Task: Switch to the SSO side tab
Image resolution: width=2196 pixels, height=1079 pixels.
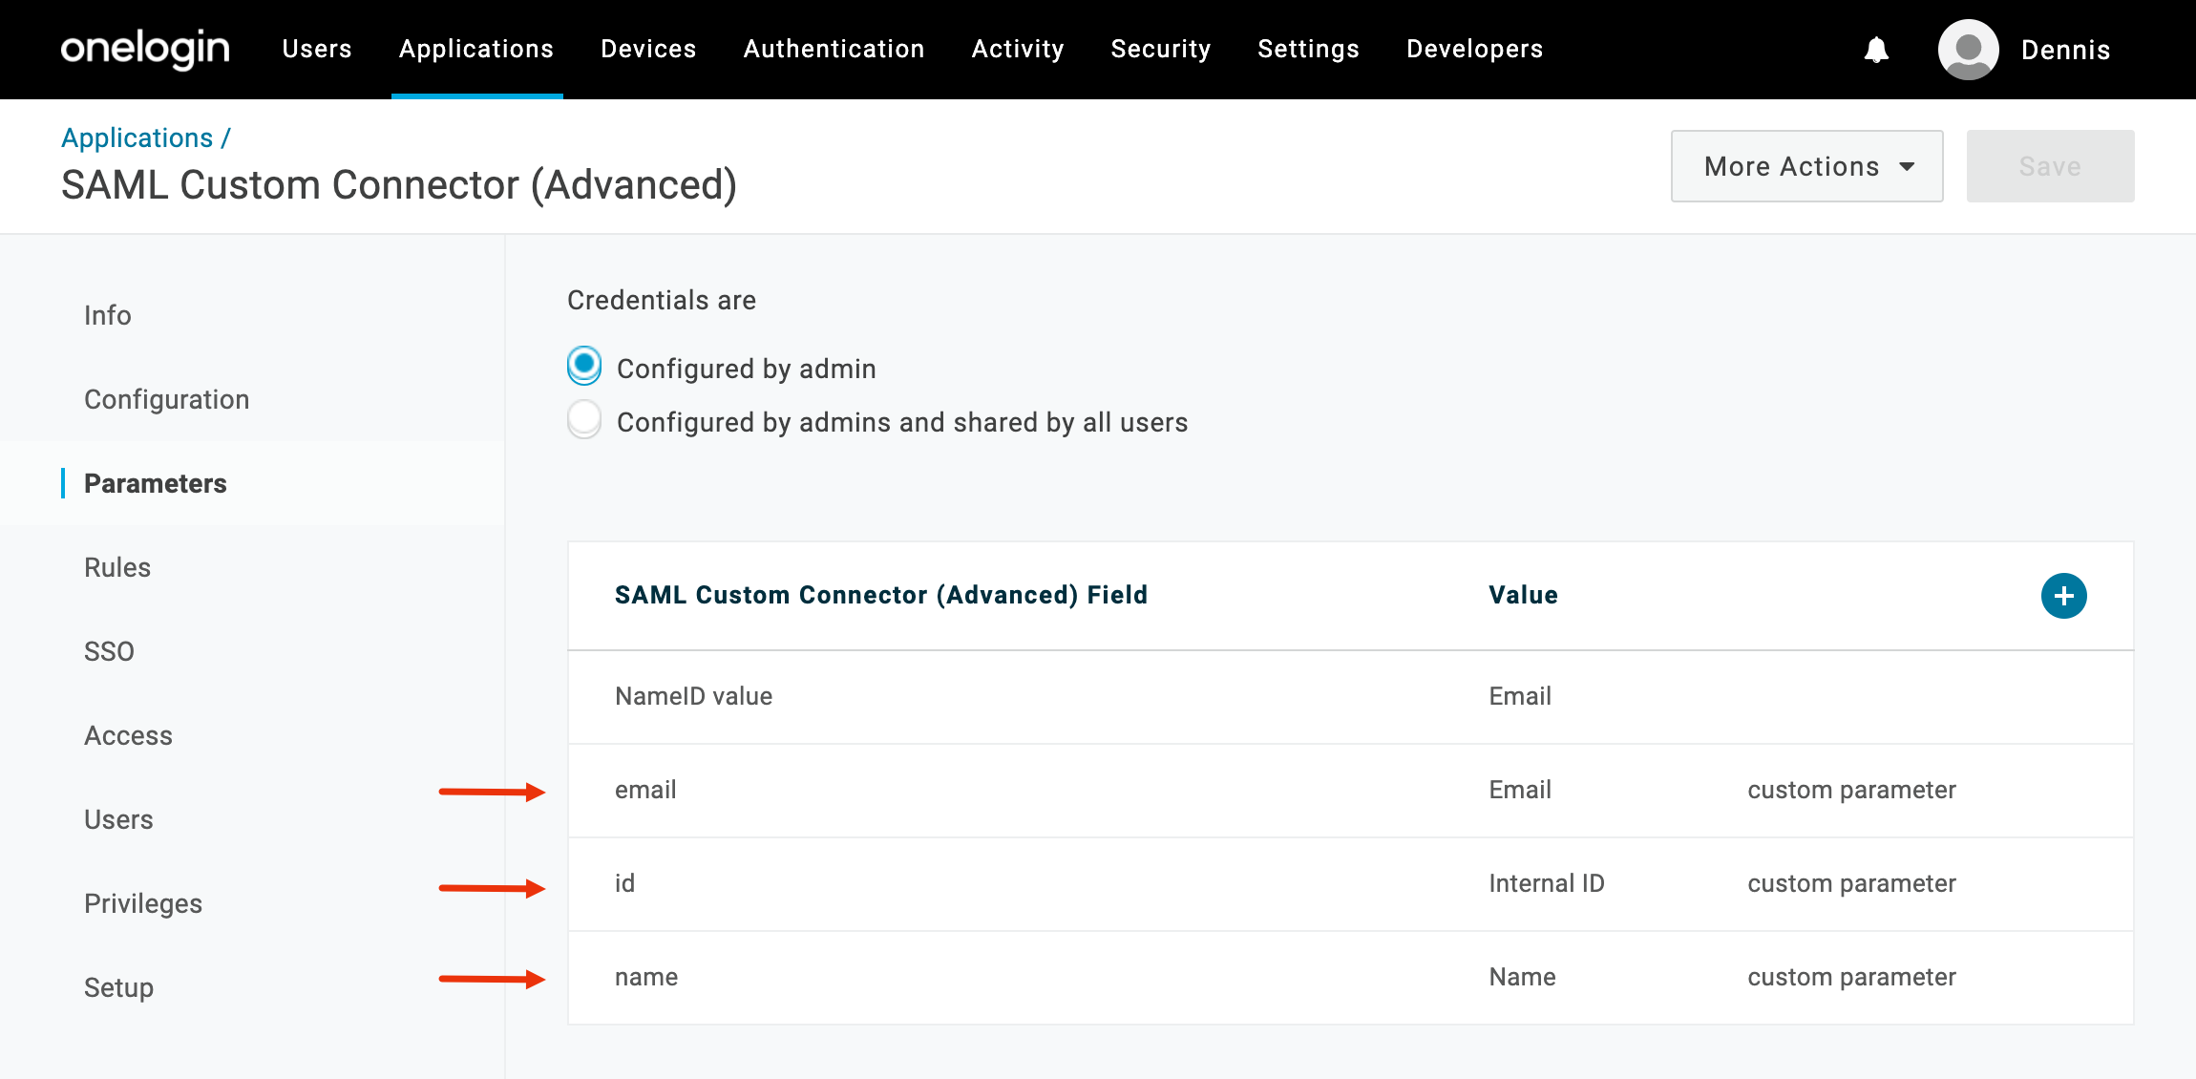Action: click(109, 651)
